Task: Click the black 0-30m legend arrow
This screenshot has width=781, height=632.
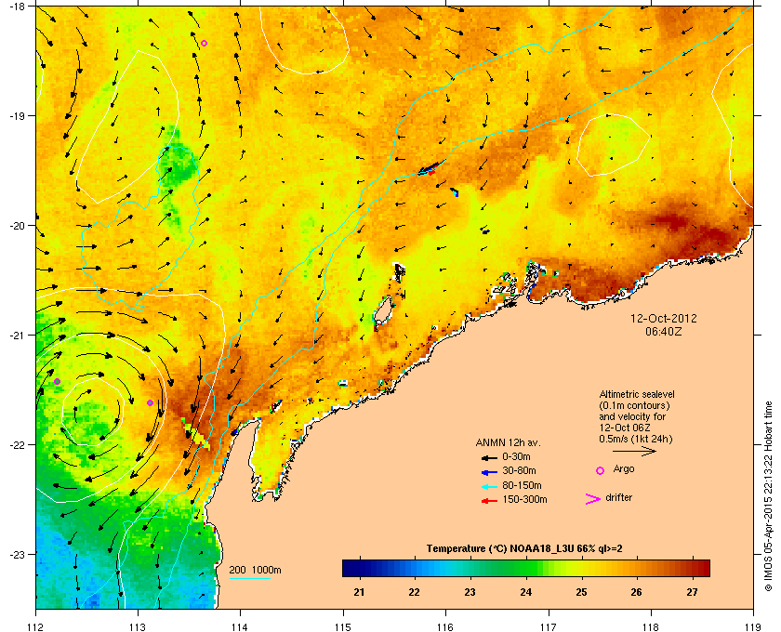Action: click(489, 457)
